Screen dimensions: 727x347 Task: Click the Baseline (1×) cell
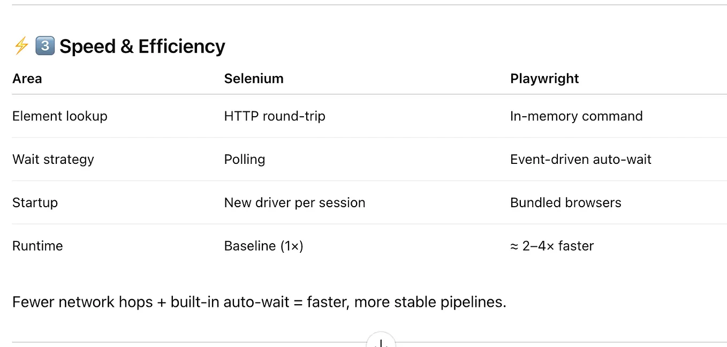pyautogui.click(x=264, y=246)
